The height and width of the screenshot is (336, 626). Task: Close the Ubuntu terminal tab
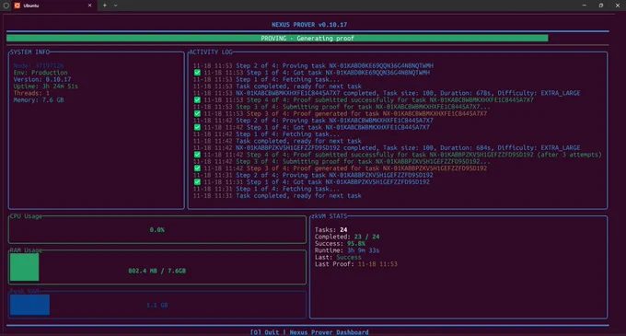[x=89, y=6]
